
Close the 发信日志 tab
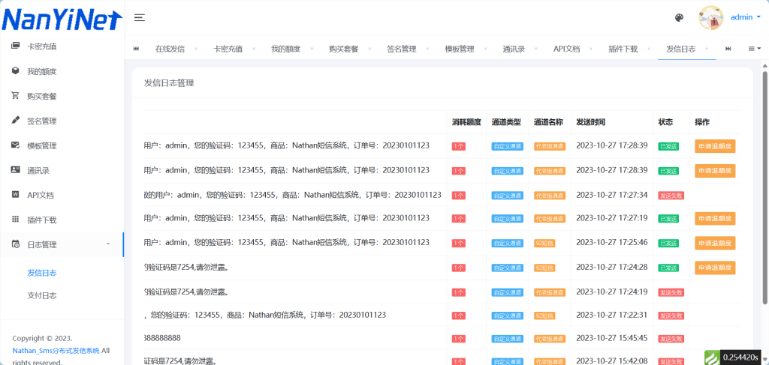[x=707, y=49]
